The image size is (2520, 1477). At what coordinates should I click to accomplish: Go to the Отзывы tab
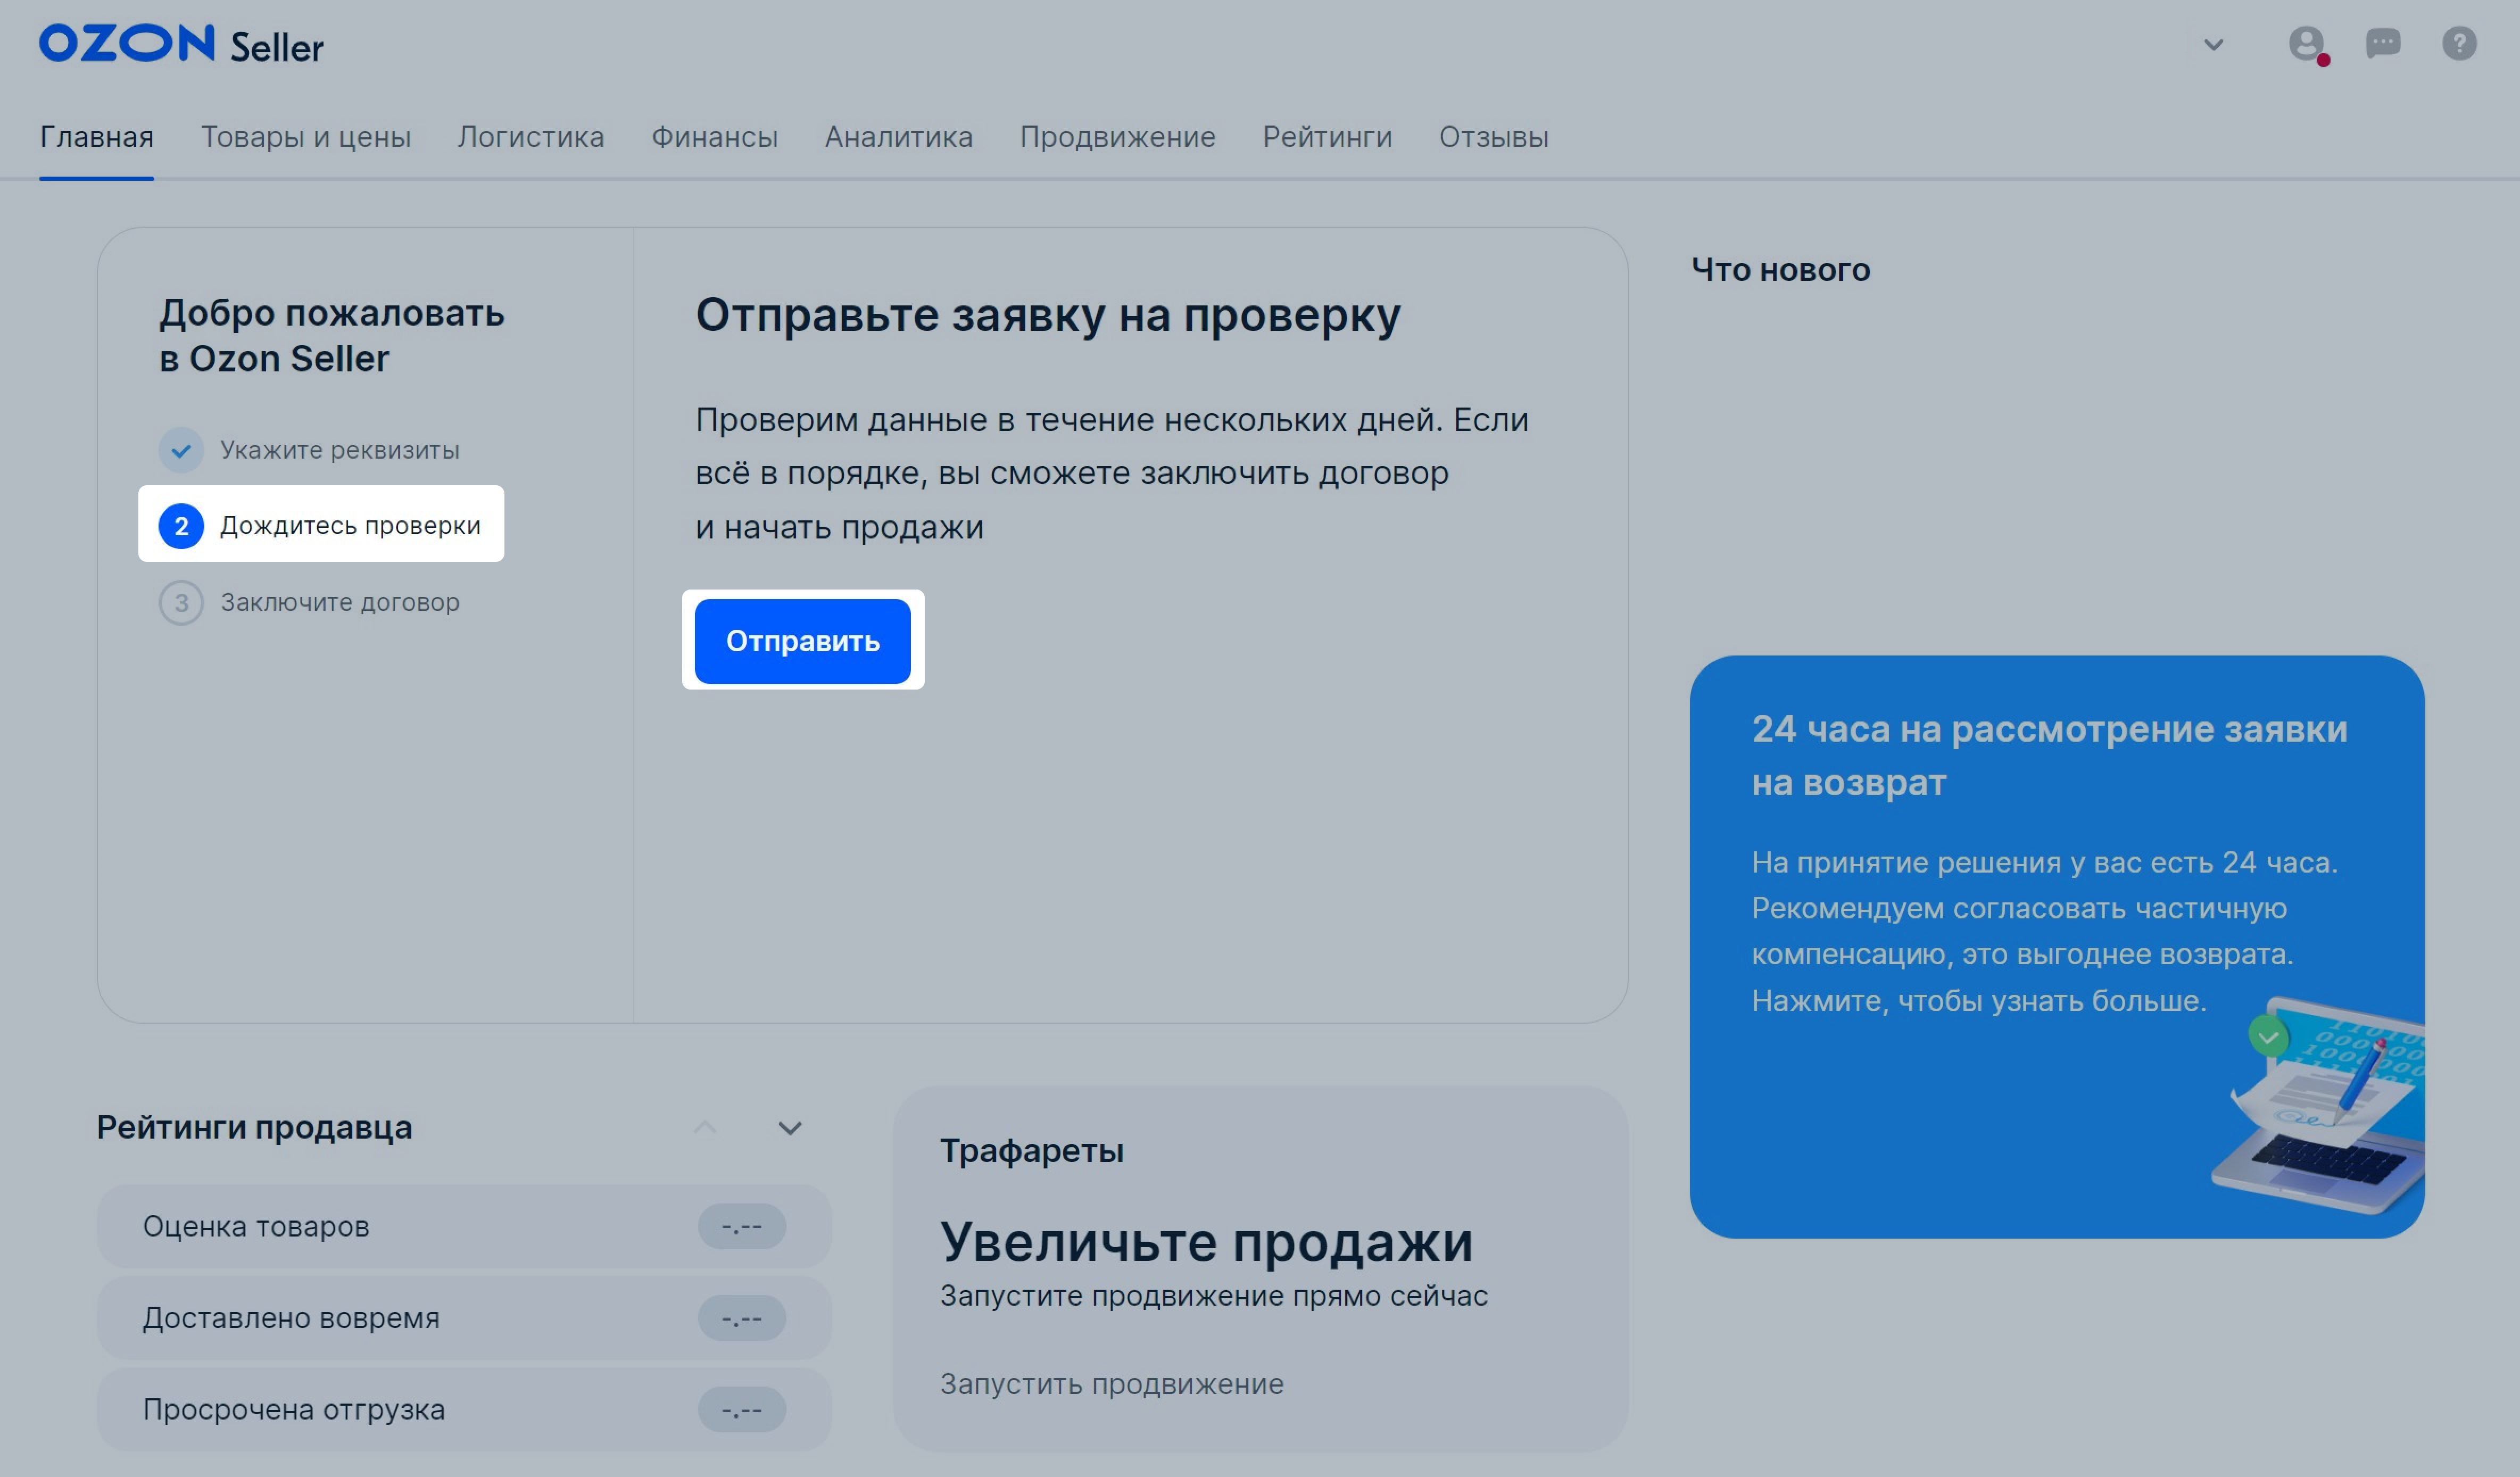click(1493, 137)
